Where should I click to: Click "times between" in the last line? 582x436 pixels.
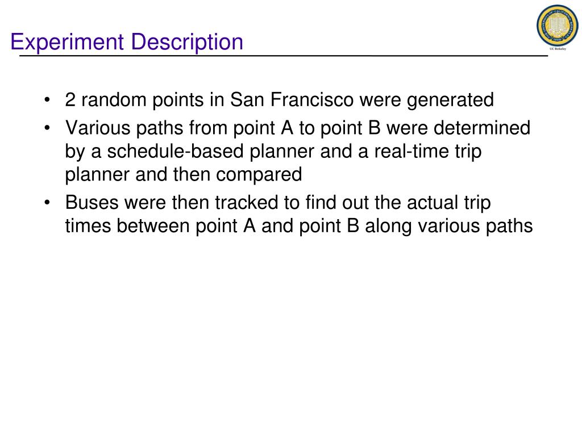click(127, 226)
